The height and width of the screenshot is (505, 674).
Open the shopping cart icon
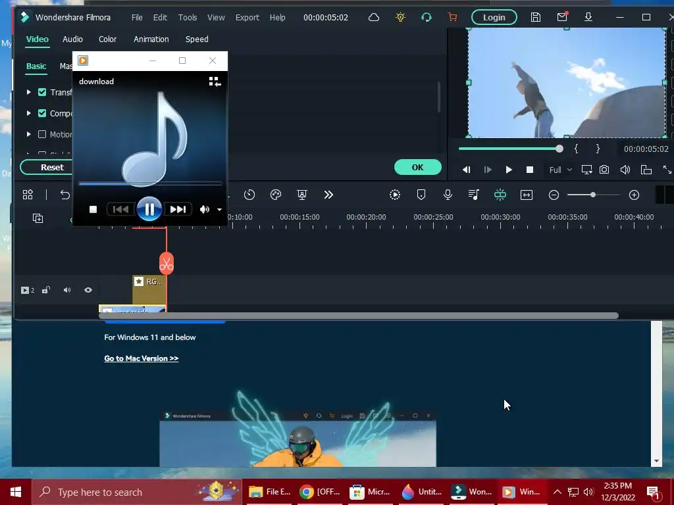452,17
